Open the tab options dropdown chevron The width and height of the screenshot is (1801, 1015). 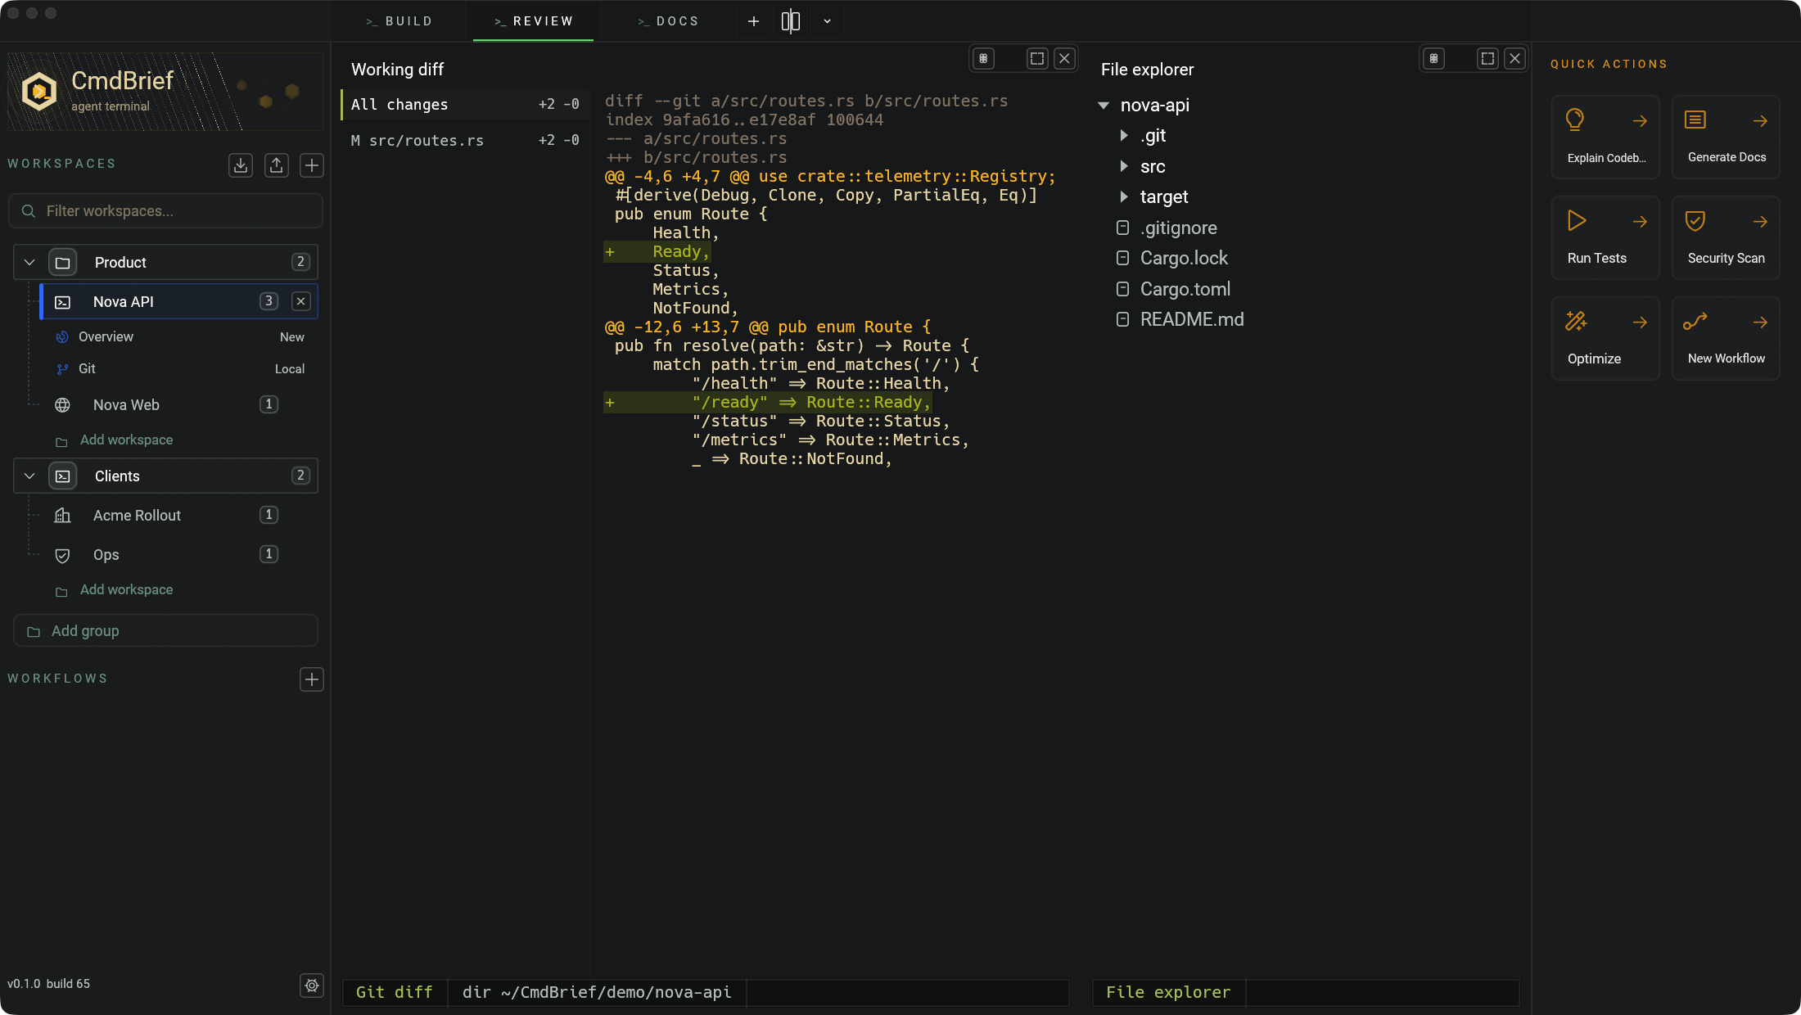828,21
